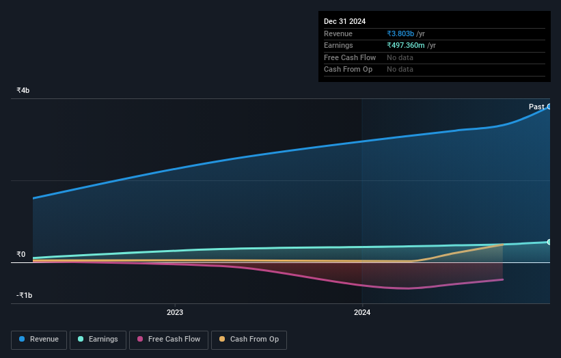561x358 pixels.
Task: Click the ₹4b y-axis label
Action: tap(23, 90)
